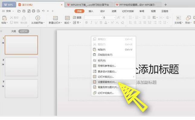This screenshot has height=120, width=195.
Task: Click the Shapes icon
Action: tap(188, 18)
